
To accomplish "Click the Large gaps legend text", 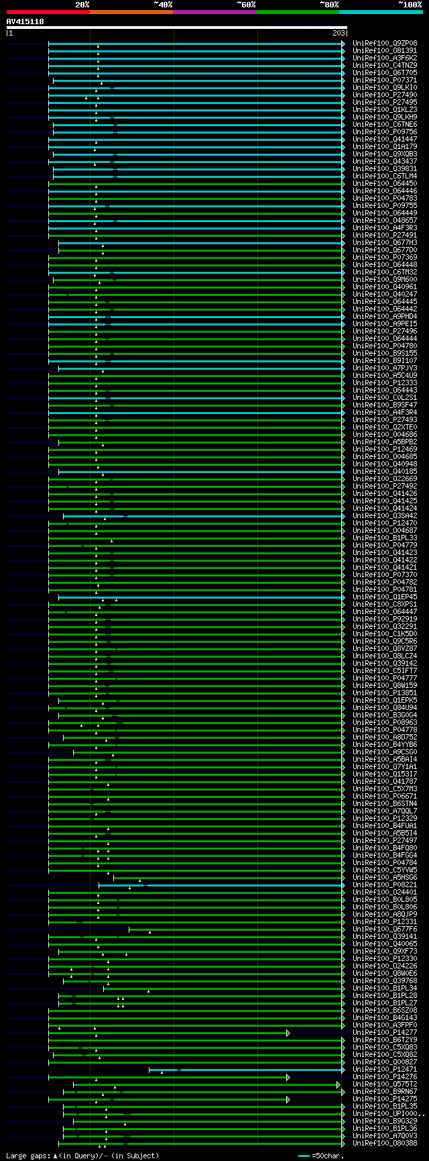I will (83, 1156).
